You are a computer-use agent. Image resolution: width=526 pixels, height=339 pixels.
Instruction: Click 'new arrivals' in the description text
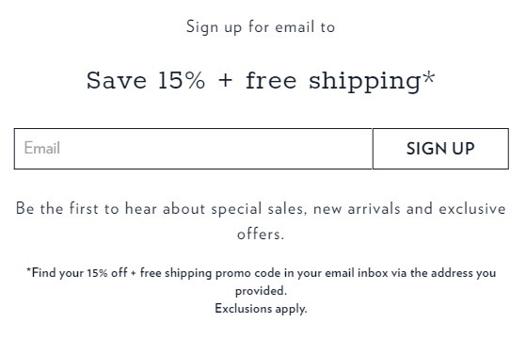tap(357, 209)
